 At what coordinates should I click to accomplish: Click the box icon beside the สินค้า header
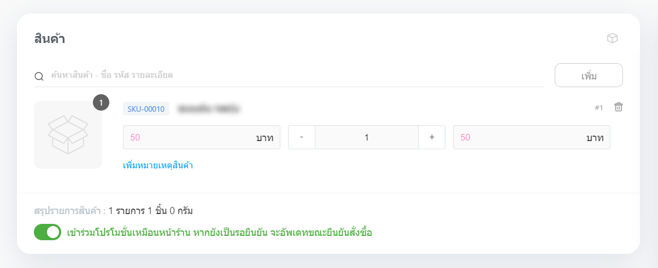[x=612, y=38]
